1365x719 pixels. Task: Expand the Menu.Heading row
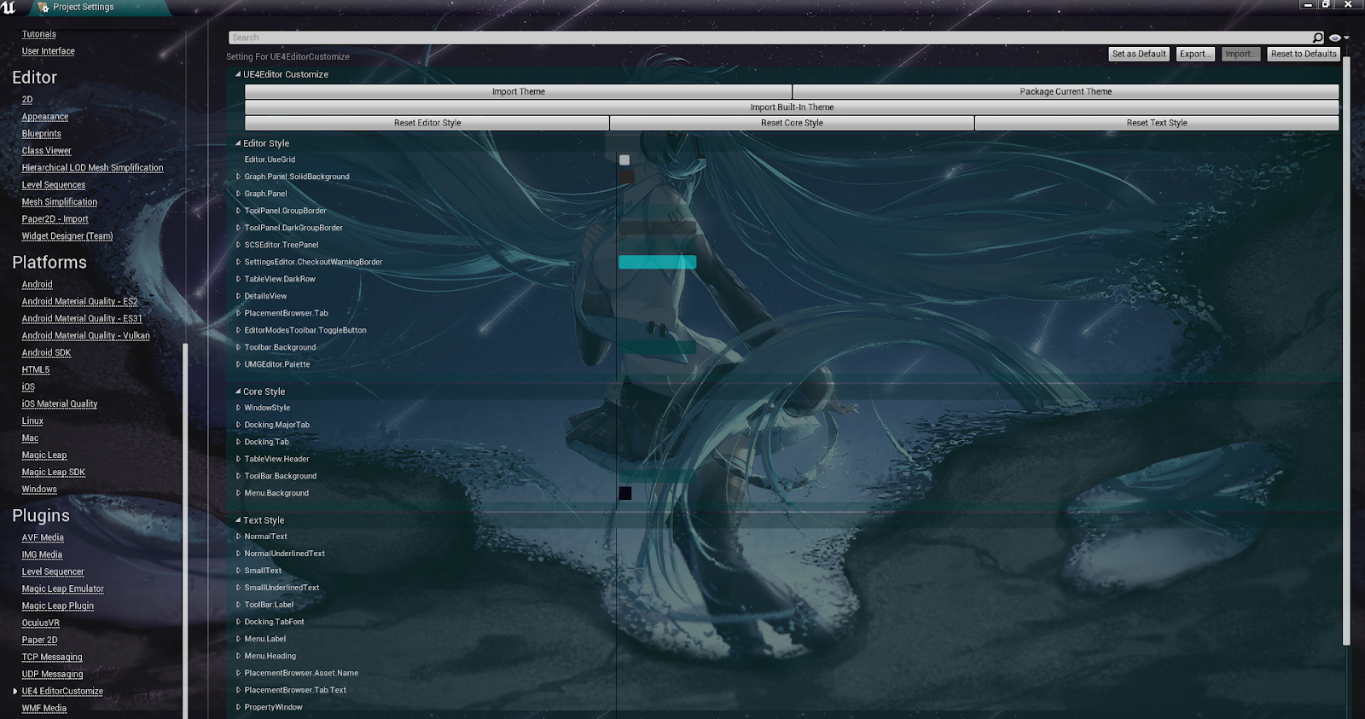(238, 656)
